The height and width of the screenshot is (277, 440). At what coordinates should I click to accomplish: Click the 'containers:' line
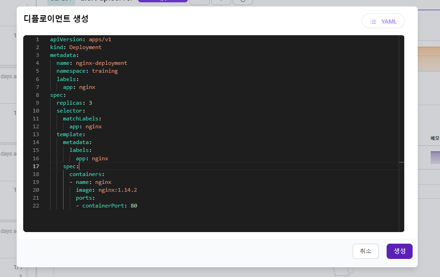tap(87, 174)
